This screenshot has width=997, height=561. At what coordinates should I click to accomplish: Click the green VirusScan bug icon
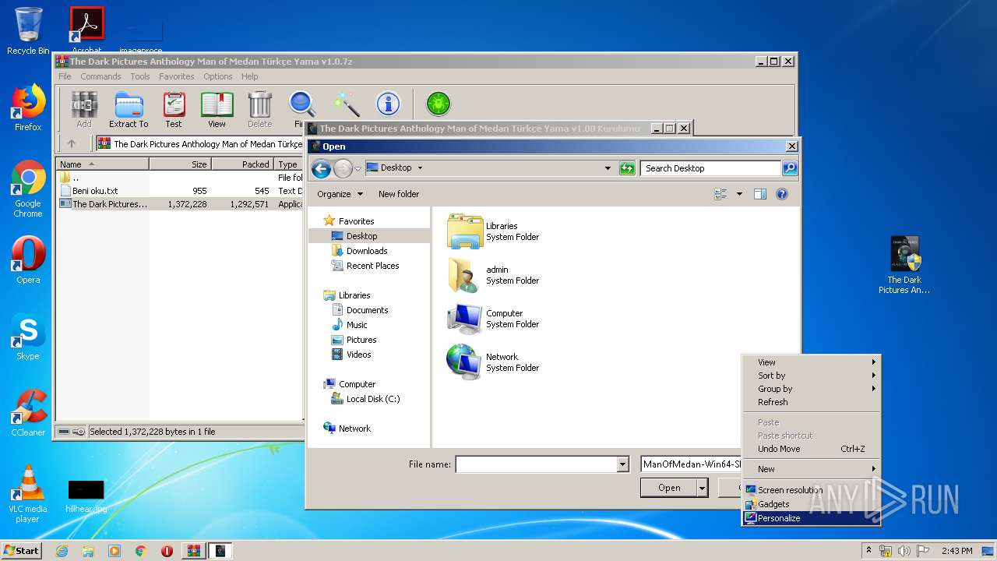pyautogui.click(x=439, y=104)
